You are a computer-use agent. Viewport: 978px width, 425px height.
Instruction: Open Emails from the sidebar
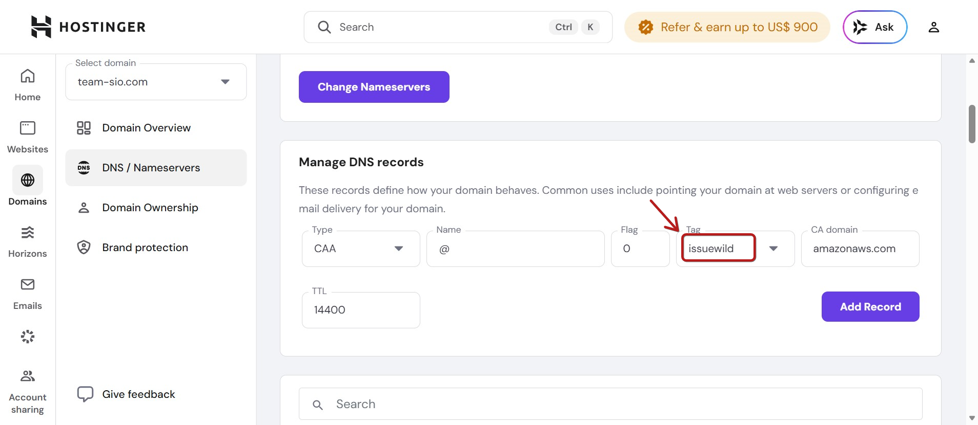pos(28,294)
